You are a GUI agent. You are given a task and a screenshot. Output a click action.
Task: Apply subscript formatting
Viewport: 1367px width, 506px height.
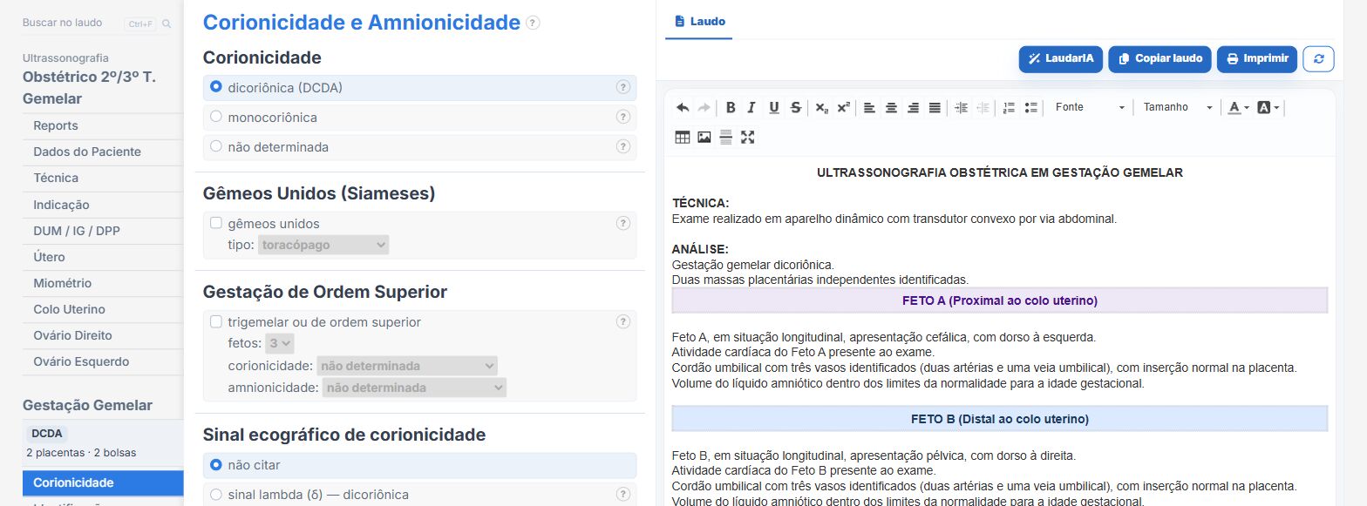tap(821, 107)
